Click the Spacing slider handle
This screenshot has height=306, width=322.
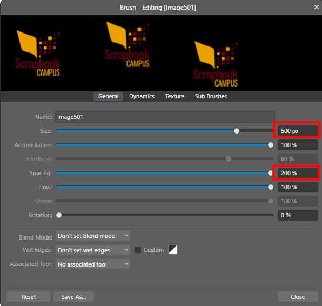(271, 173)
